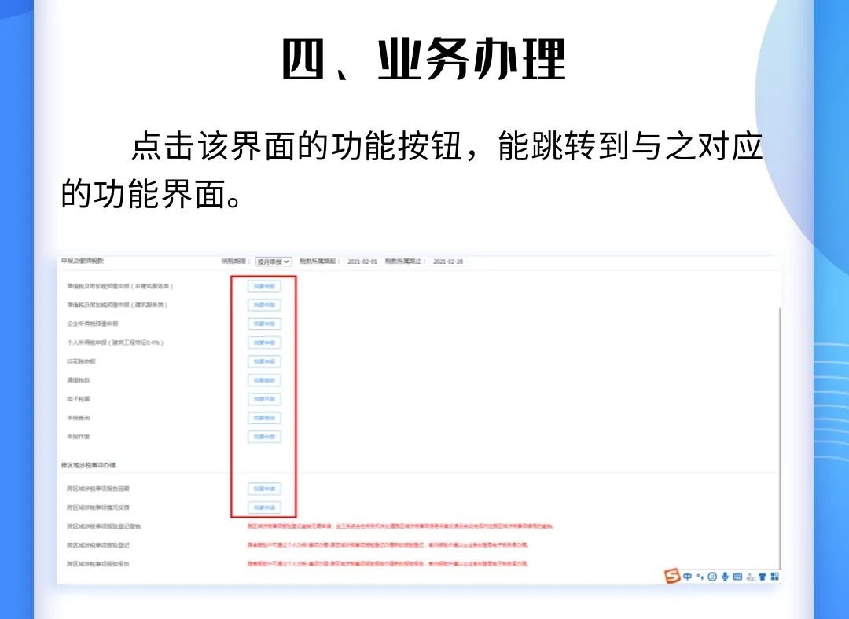
Task: Click button beside 印花税申报
Action: point(264,361)
